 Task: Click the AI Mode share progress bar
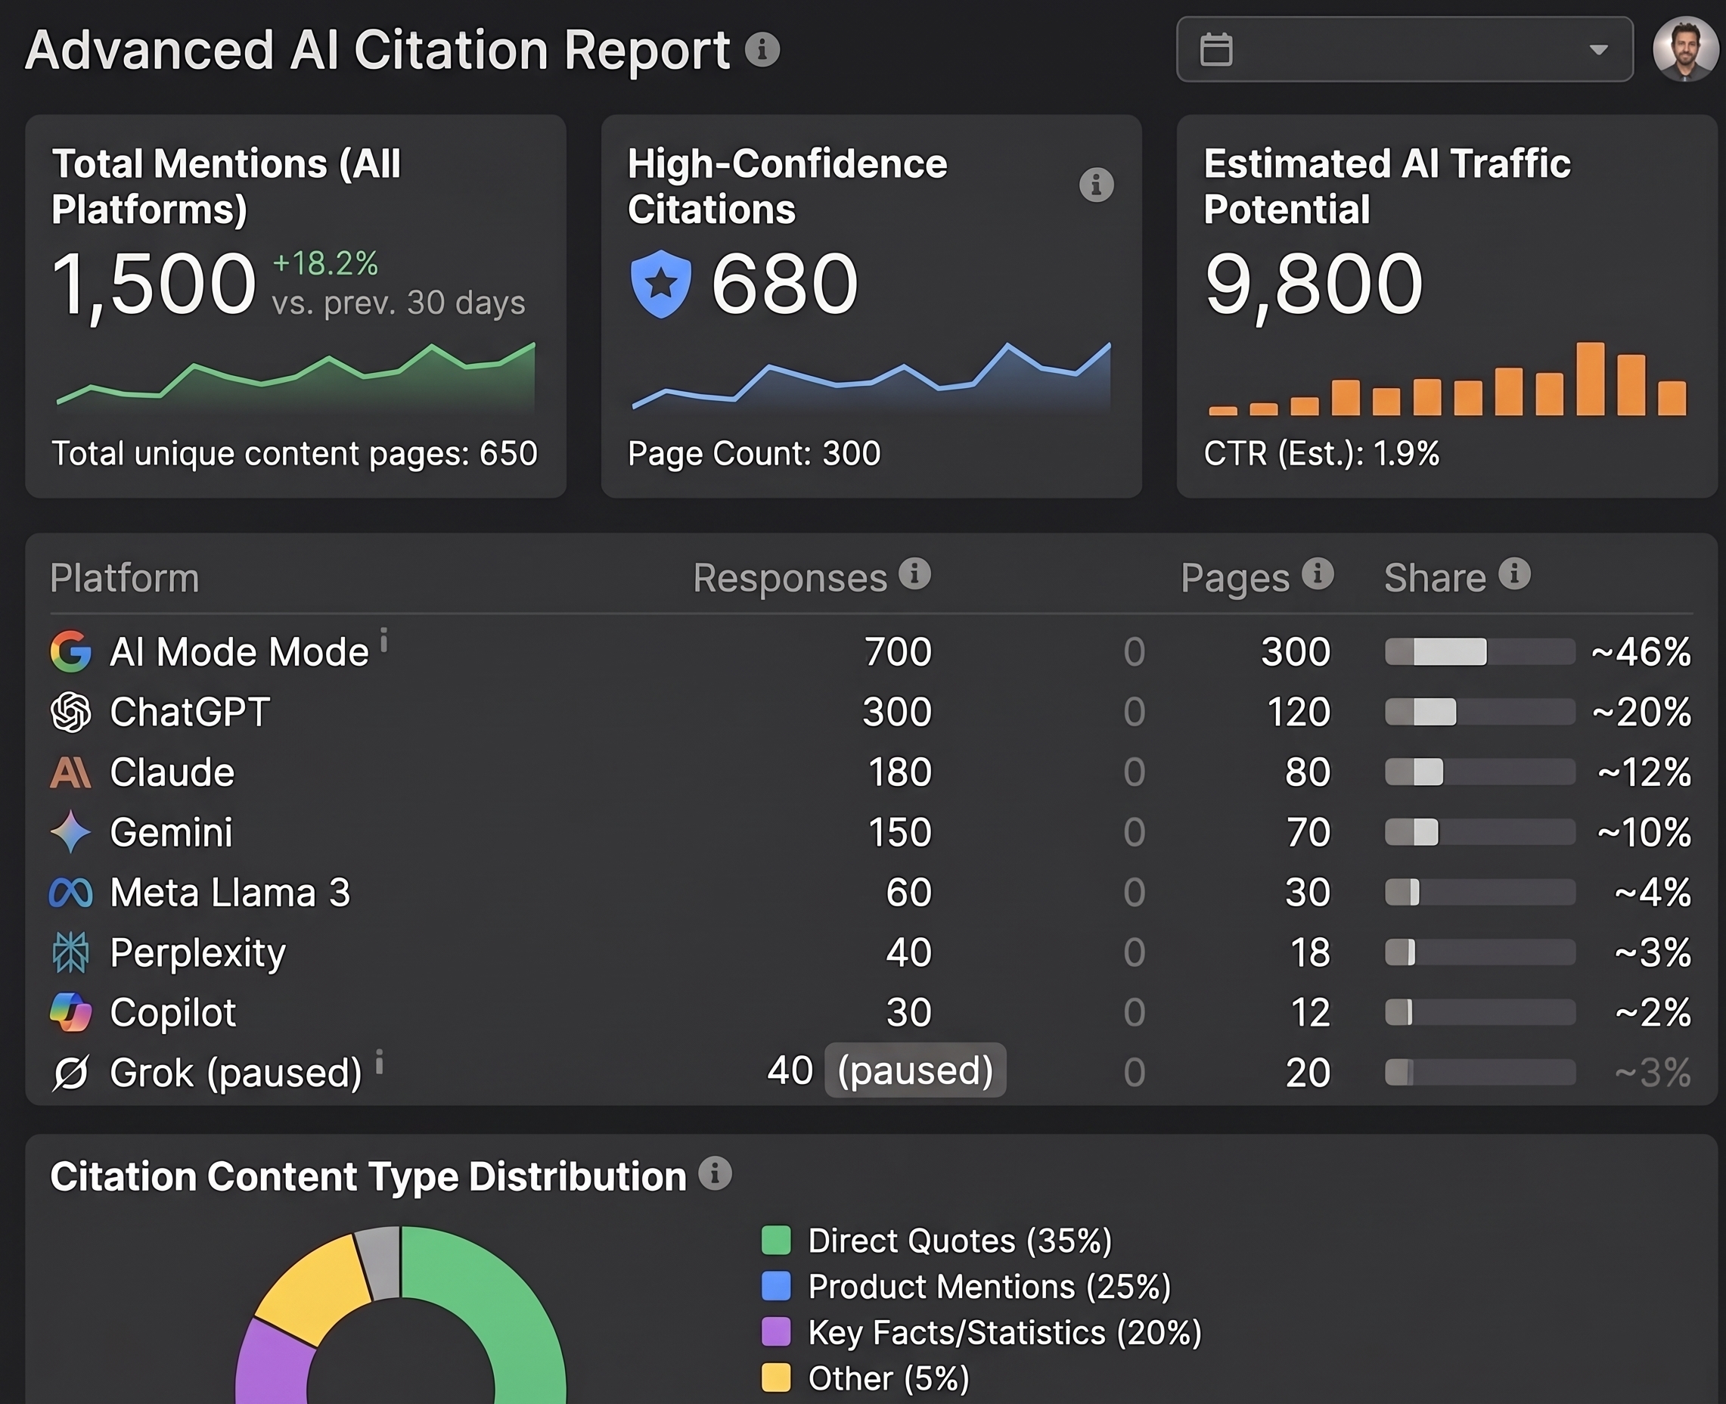[1479, 652]
